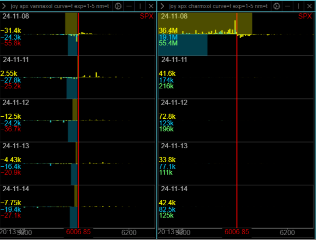Viewport: 316px width, 240px height.
Task: Click green 55.4M charm value
Action: point(168,43)
